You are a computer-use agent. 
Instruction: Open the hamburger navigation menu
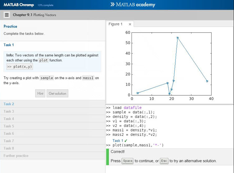7,15
